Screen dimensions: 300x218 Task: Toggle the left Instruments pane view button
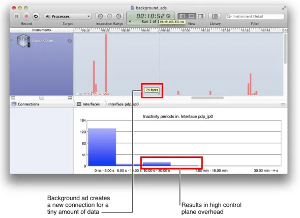[183, 16]
